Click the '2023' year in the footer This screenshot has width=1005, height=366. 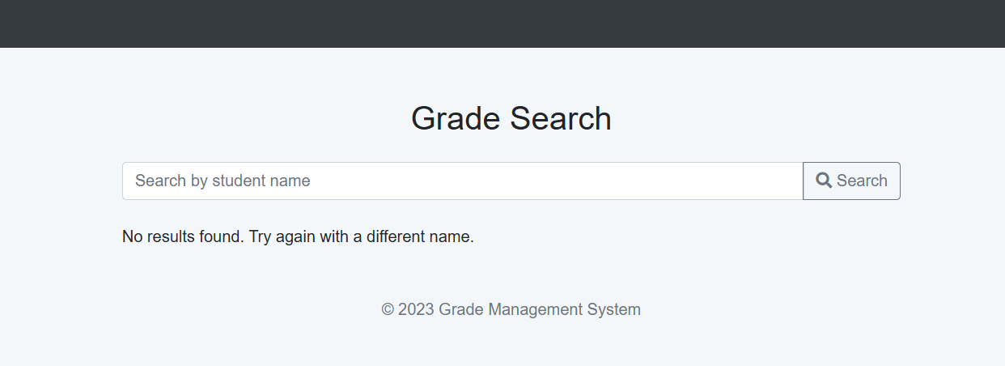pos(416,309)
